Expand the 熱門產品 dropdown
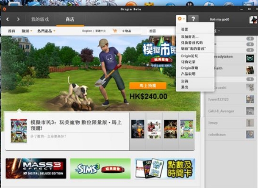The image size is (258, 188). click(46, 31)
